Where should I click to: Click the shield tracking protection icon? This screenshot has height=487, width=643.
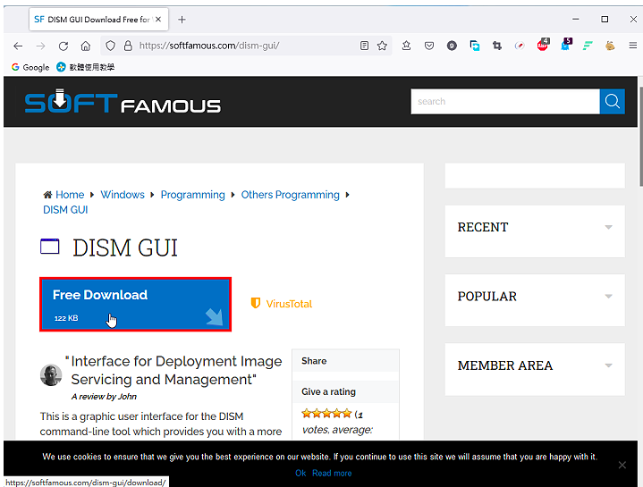[x=110, y=46]
